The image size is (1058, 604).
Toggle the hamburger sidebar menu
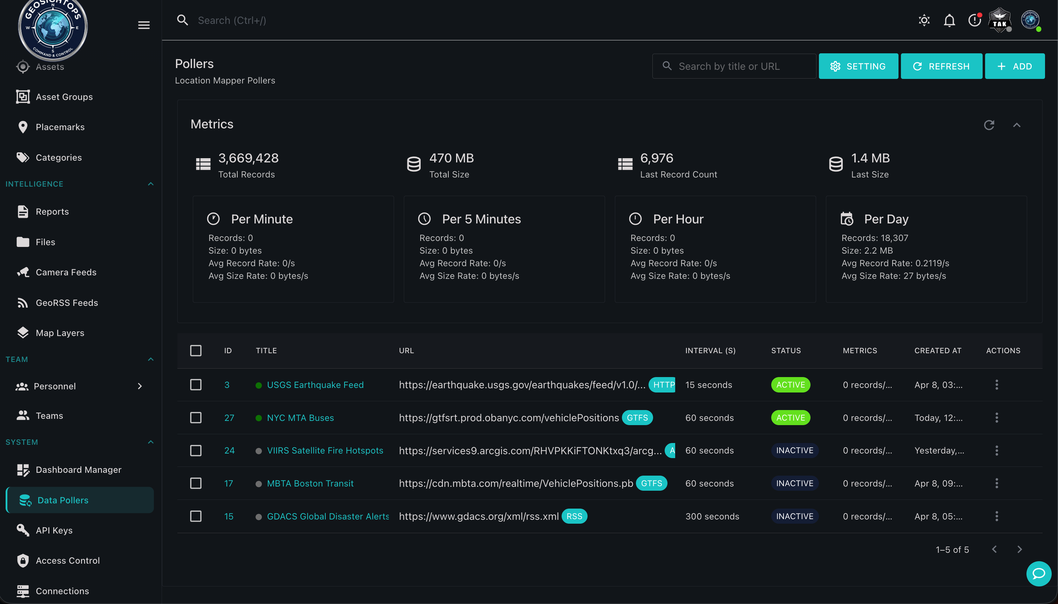click(x=144, y=25)
